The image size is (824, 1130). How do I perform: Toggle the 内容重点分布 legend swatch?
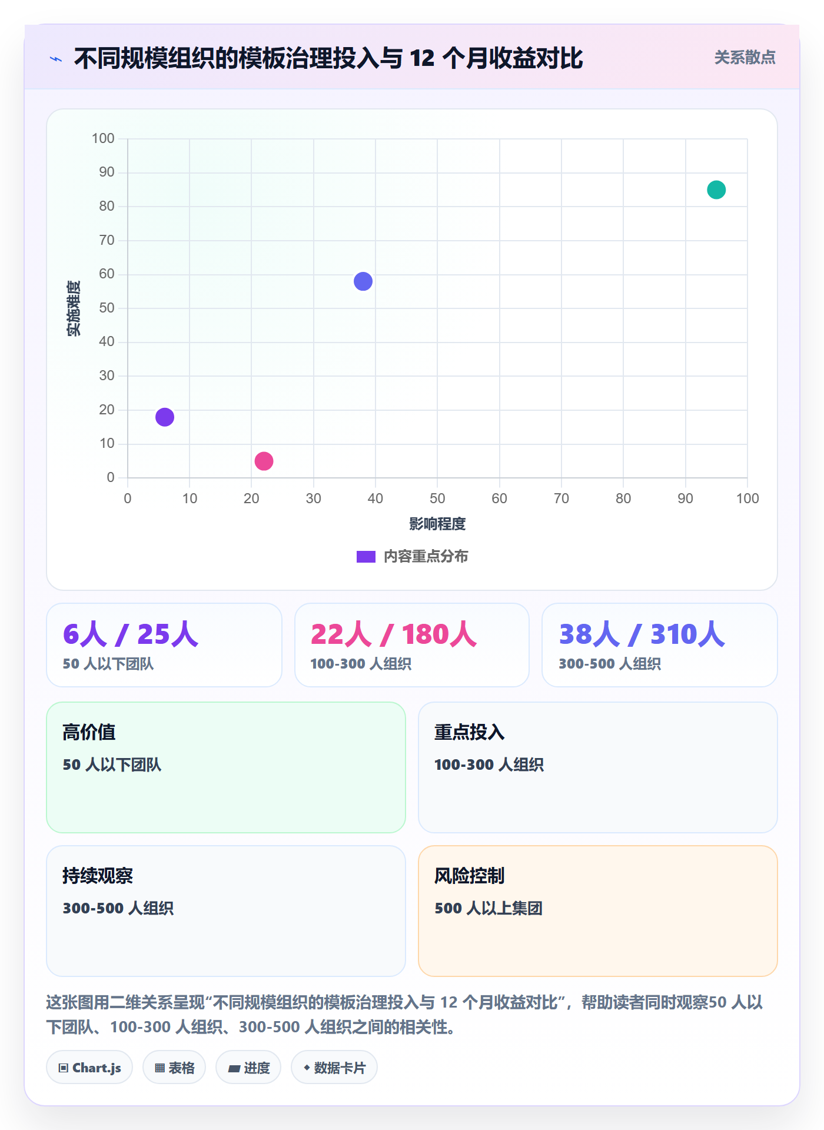tap(366, 557)
